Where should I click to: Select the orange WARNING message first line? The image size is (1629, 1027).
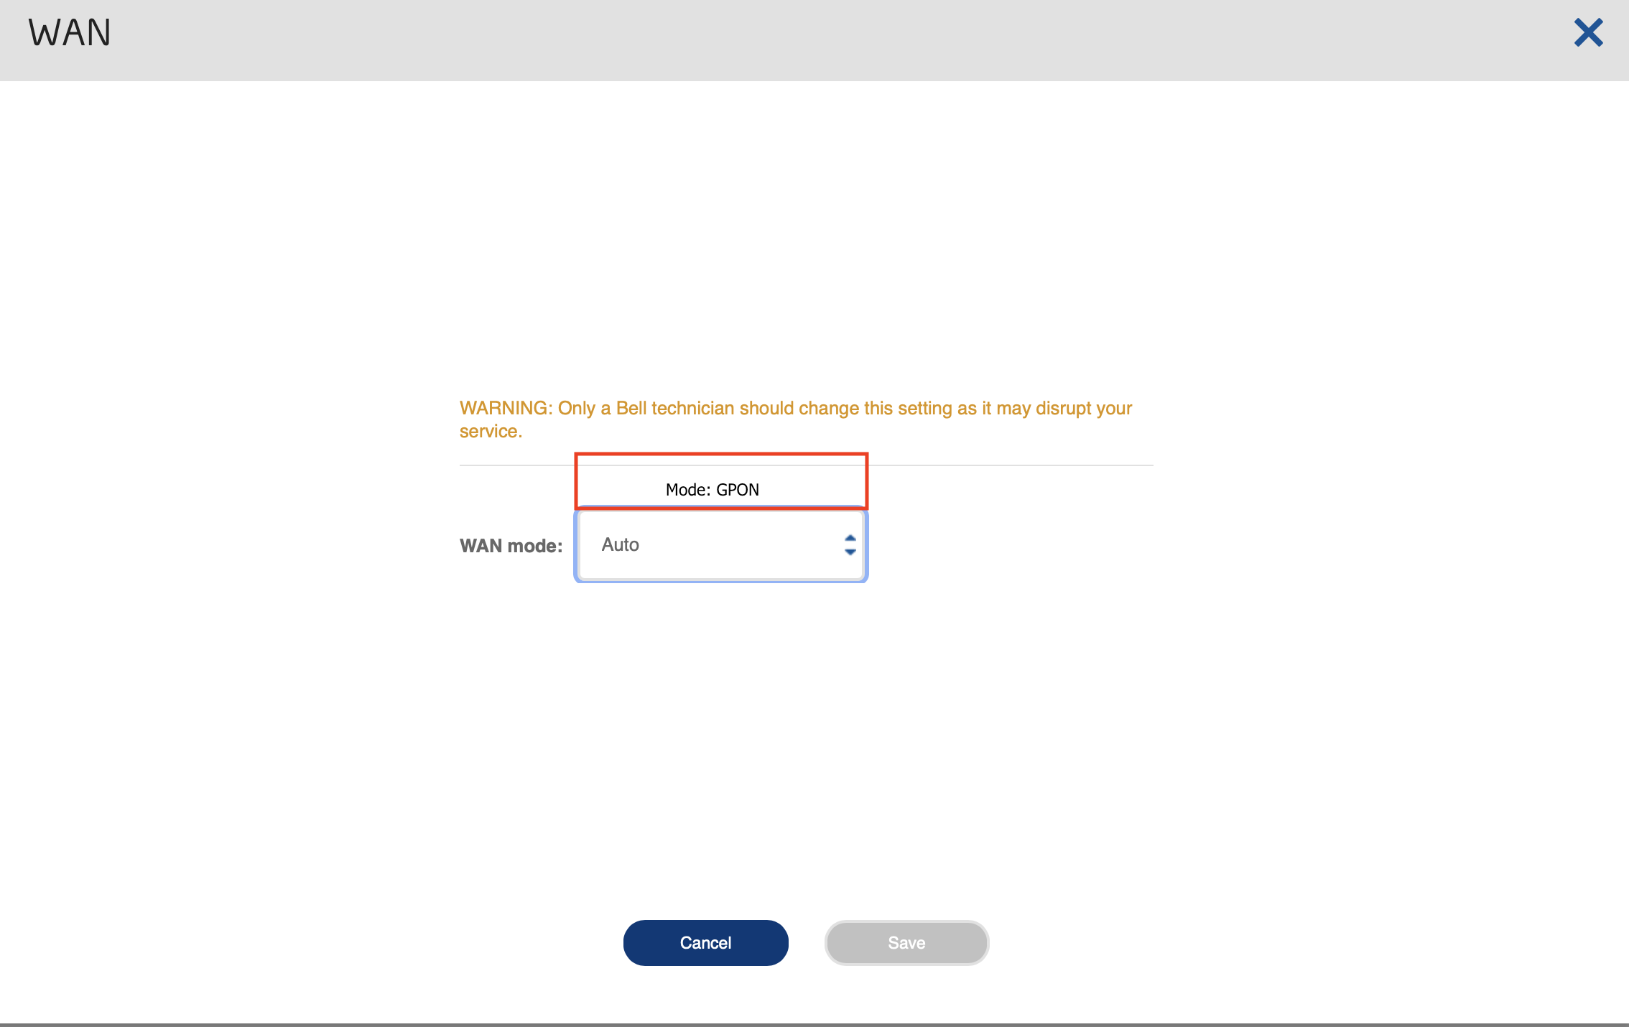pos(795,409)
